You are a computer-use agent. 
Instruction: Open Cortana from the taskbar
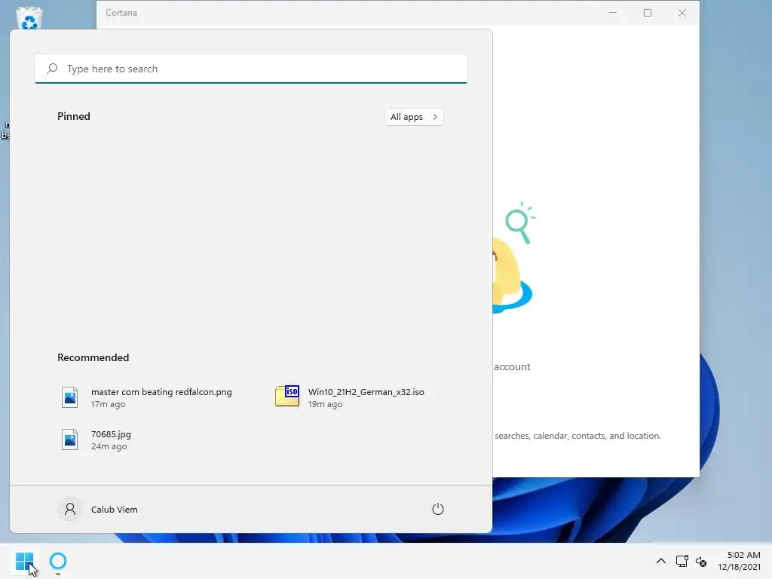(x=58, y=561)
